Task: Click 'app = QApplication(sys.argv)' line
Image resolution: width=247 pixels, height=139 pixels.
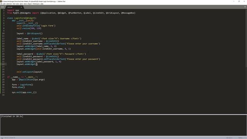Action: pyautogui.click(x=28, y=80)
